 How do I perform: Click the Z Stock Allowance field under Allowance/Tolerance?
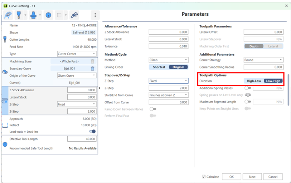(169, 32)
